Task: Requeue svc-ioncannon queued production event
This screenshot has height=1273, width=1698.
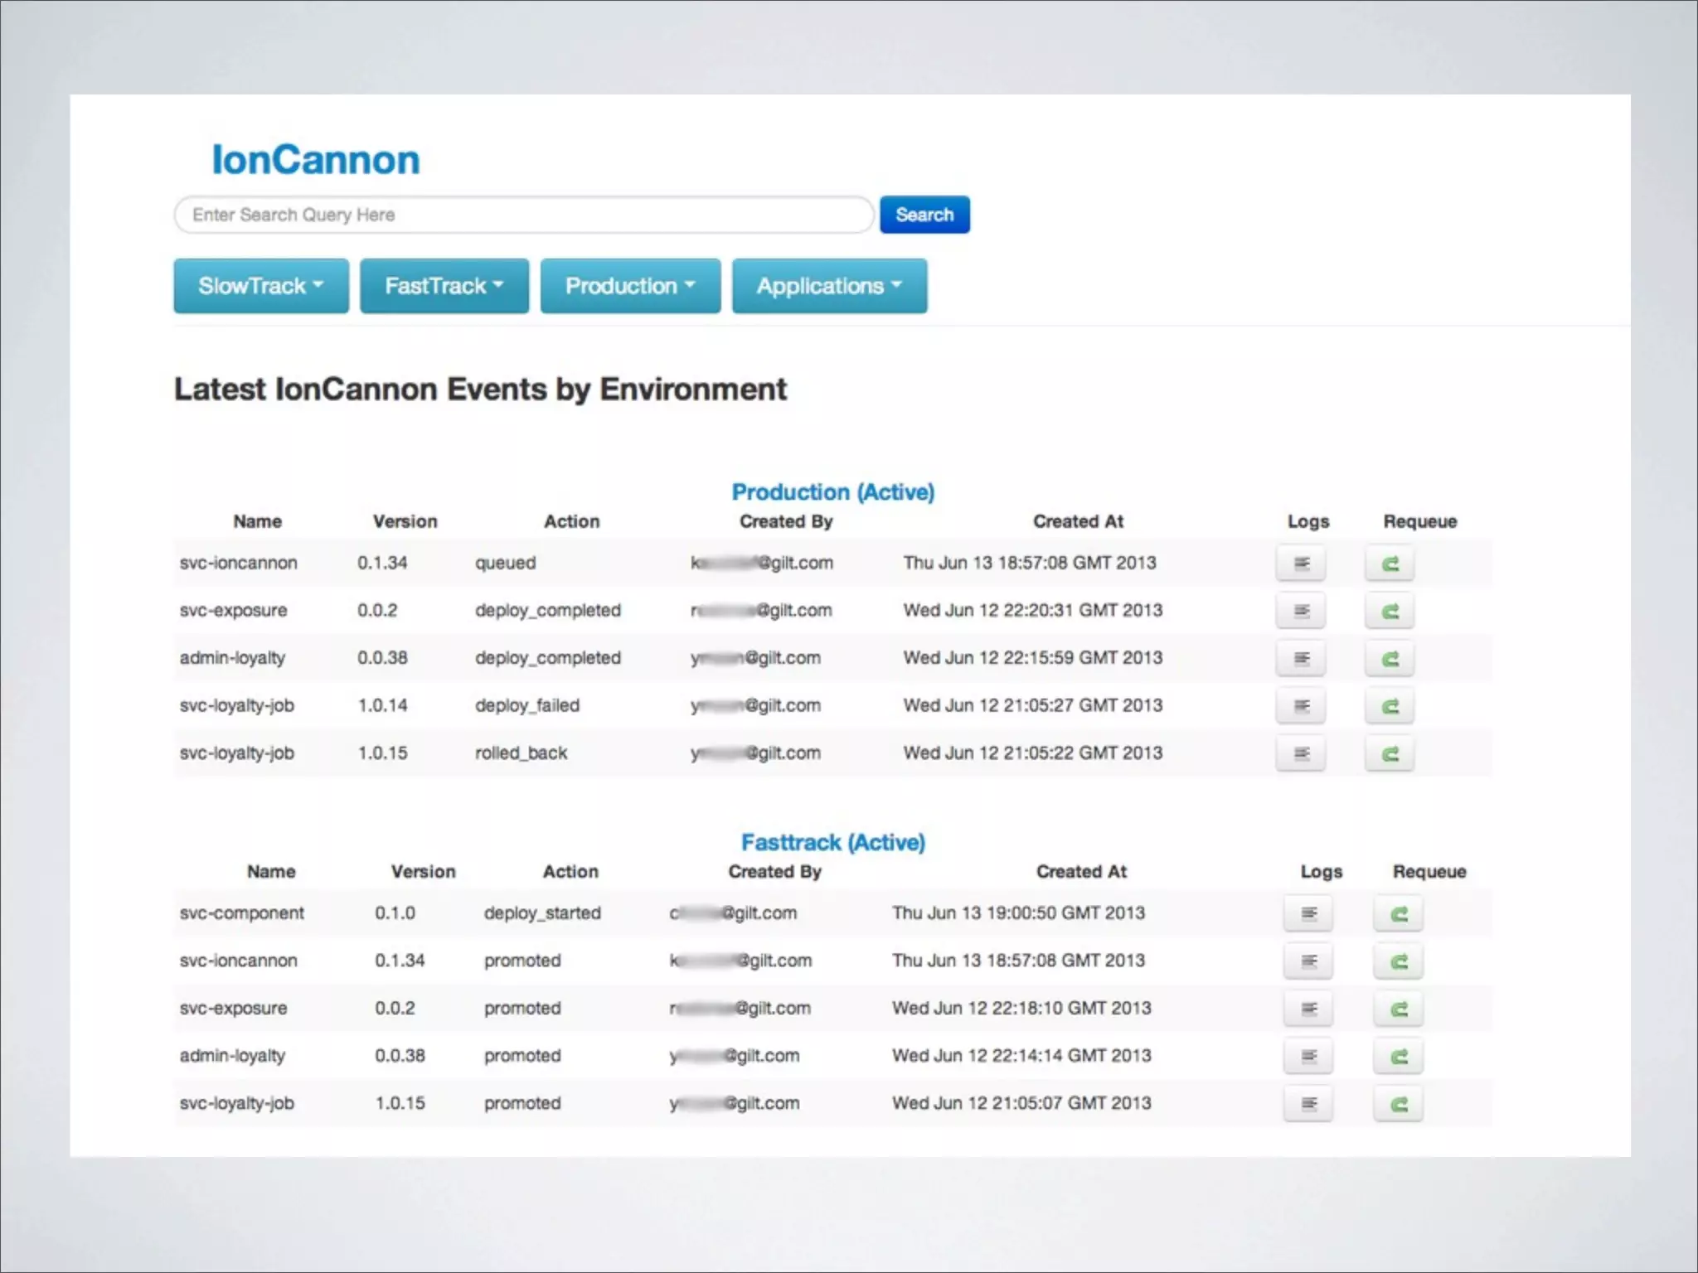Action: 1390,564
